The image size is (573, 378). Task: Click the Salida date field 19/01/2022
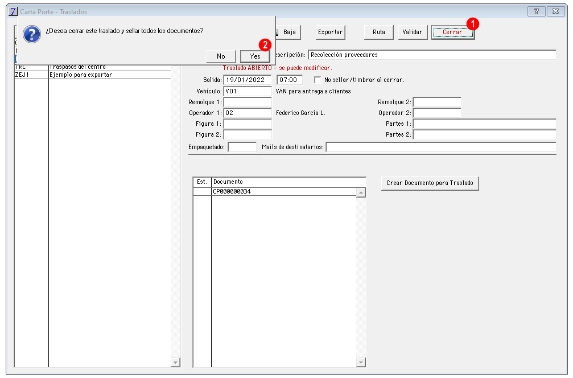coord(248,80)
